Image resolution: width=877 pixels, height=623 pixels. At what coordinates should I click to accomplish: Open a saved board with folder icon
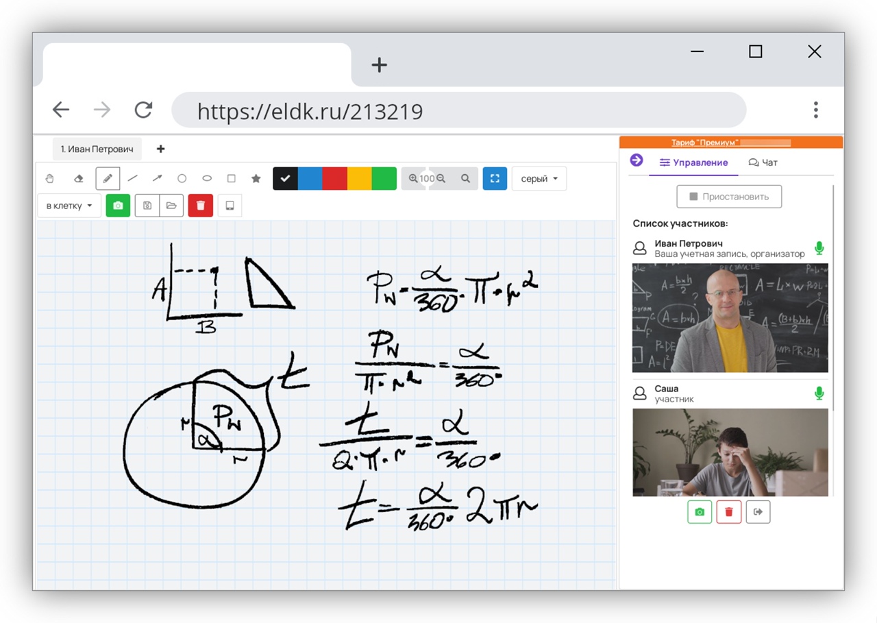pos(171,206)
